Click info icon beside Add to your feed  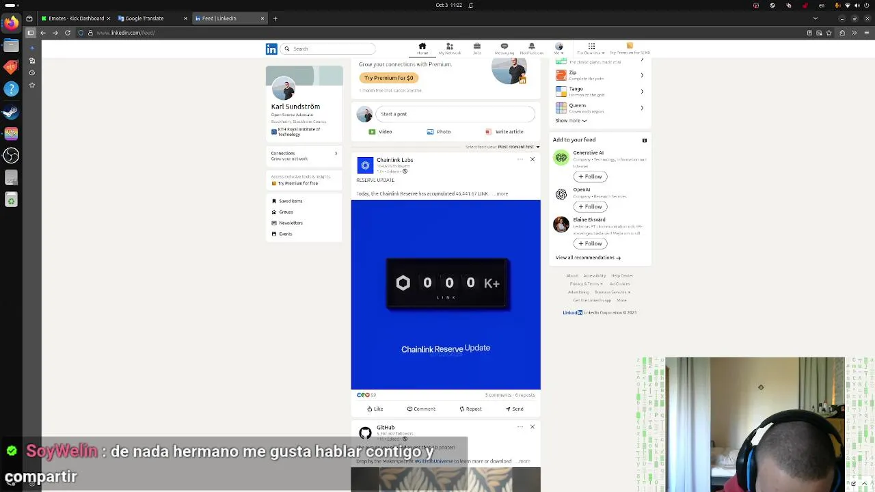pos(644,140)
